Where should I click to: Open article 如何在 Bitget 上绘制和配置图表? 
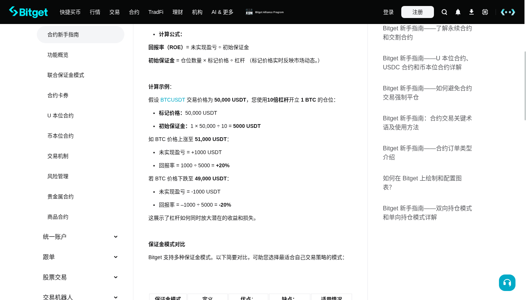(x=422, y=183)
